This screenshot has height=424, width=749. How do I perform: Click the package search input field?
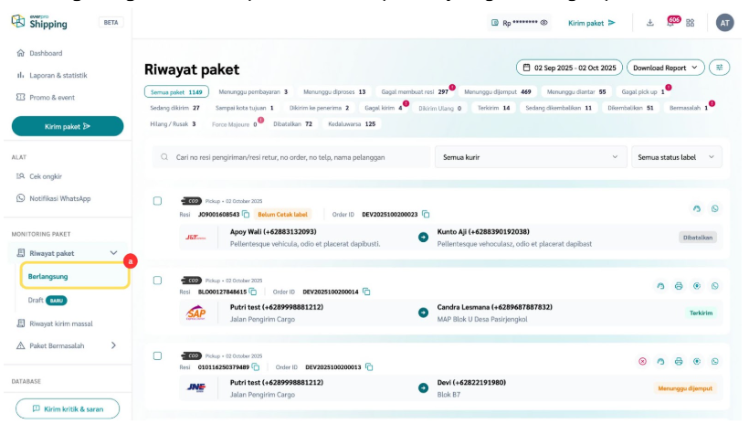coord(292,157)
